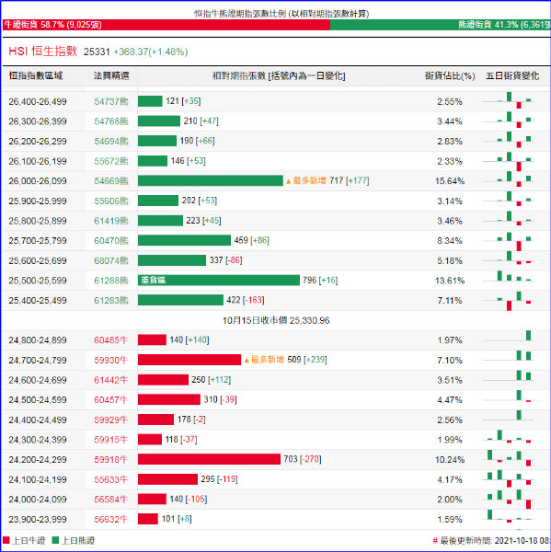Click green 熊證街貨 41.3% ratio bar

[x=440, y=25]
